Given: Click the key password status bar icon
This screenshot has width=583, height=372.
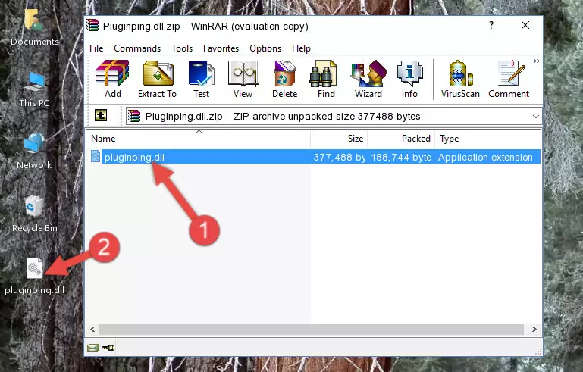Looking at the screenshot, I should pos(108,348).
